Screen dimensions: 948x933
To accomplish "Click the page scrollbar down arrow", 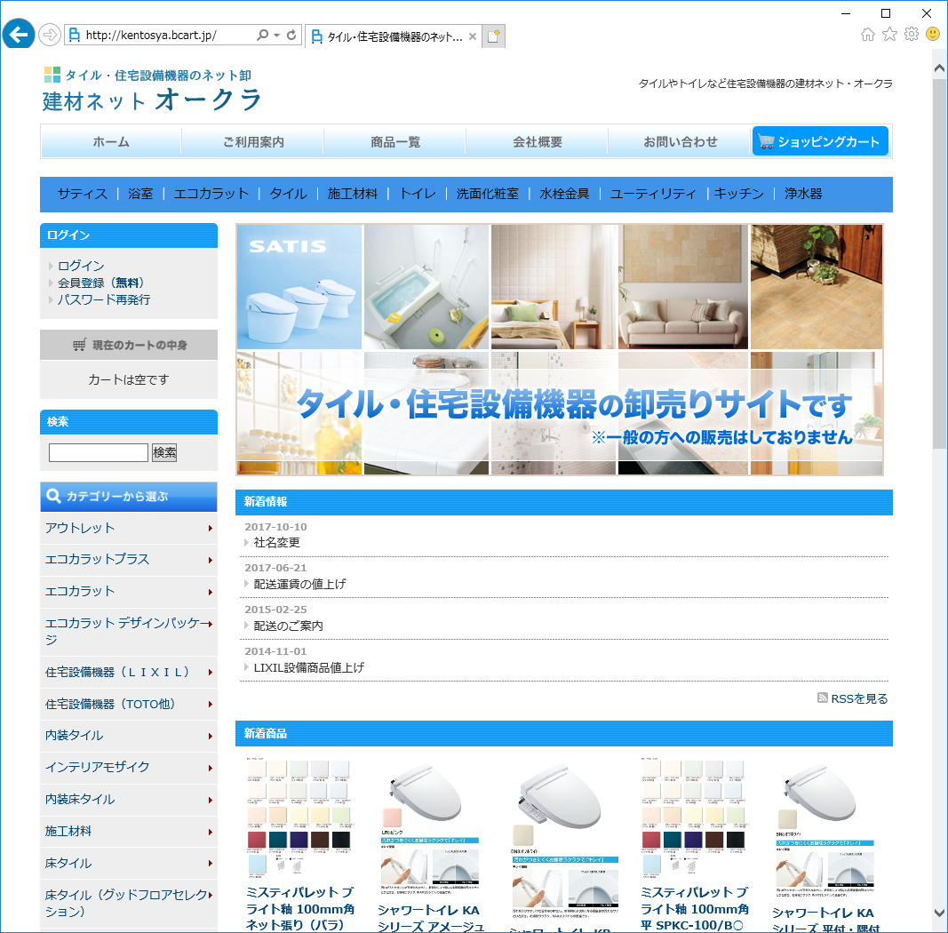I will pyautogui.click(x=939, y=913).
